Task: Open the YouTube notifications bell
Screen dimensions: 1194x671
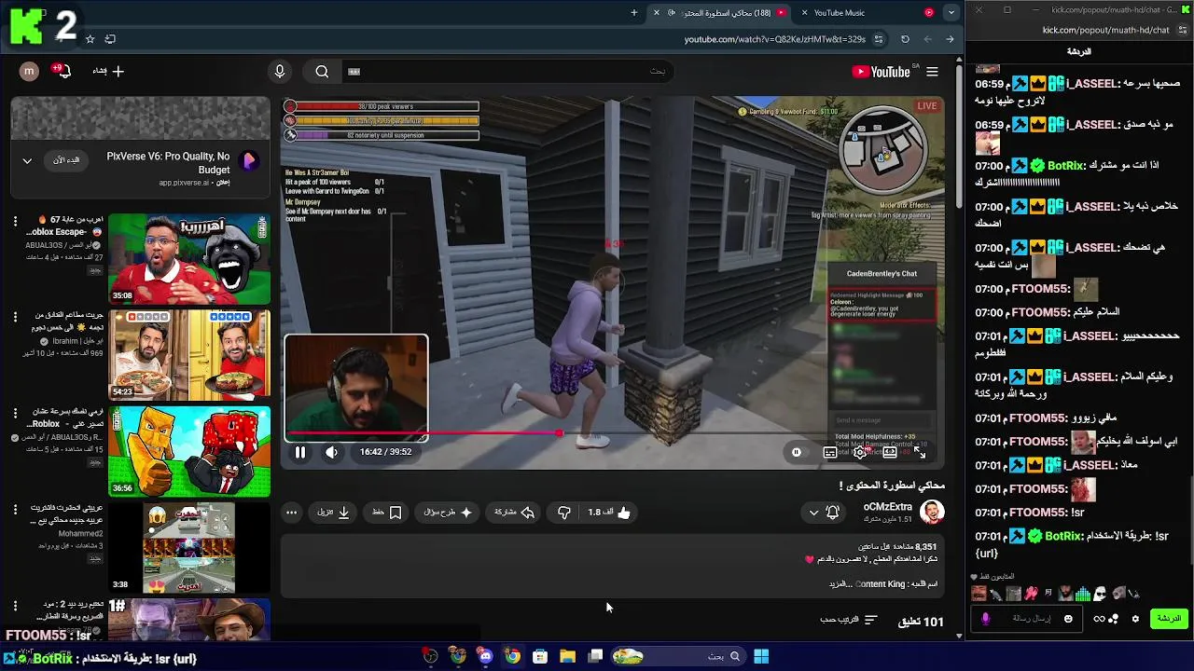Action: coord(62,71)
